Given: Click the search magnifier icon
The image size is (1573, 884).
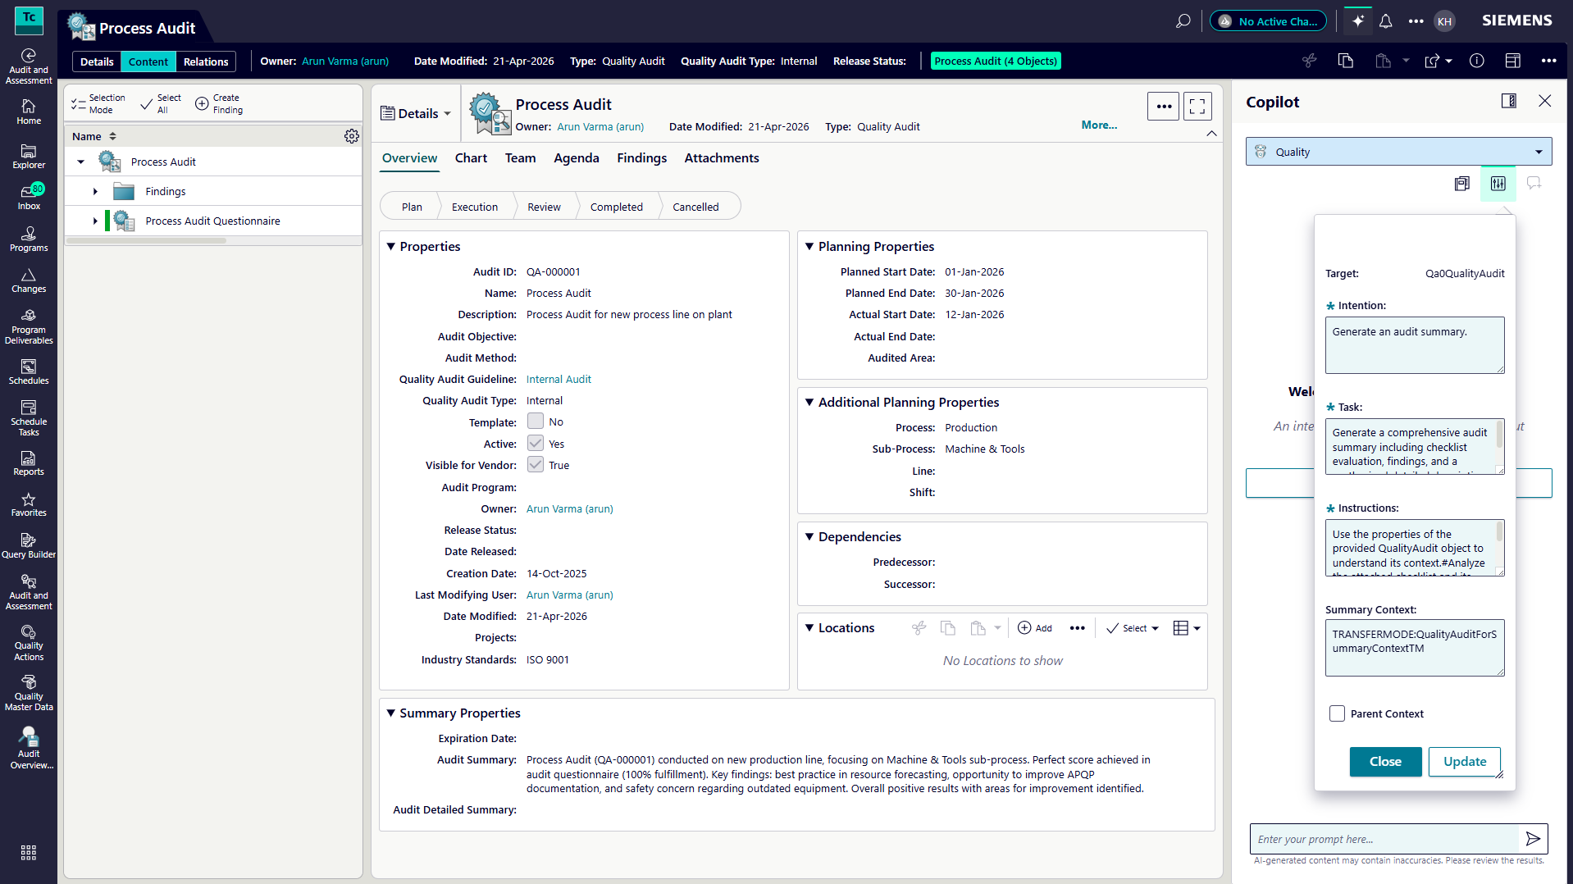Looking at the screenshot, I should 1183,21.
